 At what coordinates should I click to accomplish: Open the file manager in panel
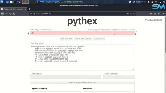(11, 2)
